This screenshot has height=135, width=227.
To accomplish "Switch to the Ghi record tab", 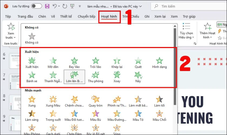I will pyautogui.click(x=147, y=16).
